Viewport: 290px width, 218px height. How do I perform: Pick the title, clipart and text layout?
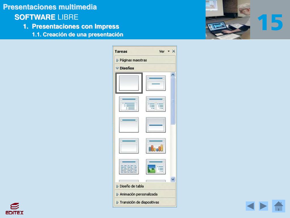tap(156, 167)
